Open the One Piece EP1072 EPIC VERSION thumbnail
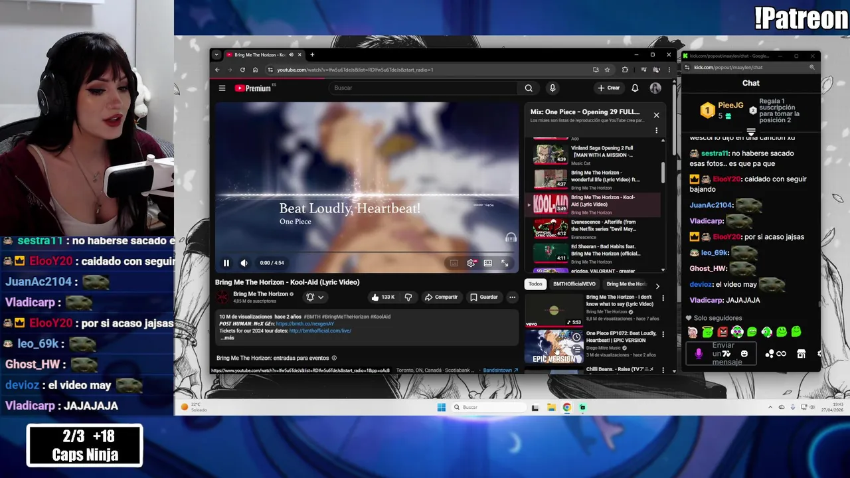 click(x=553, y=347)
